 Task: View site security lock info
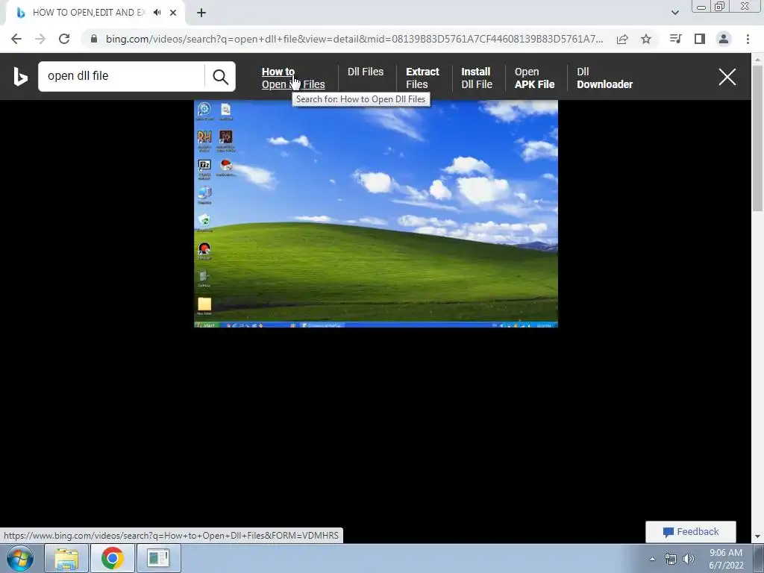click(94, 39)
